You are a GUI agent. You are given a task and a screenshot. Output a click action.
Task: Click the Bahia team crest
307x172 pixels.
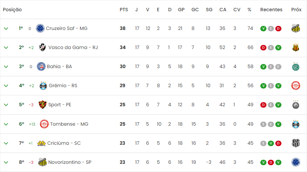pos(41,66)
